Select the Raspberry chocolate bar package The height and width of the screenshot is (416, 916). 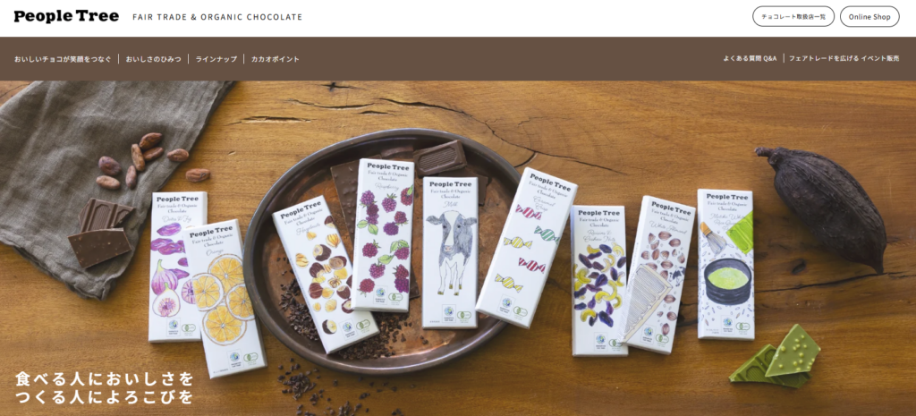(x=385, y=234)
